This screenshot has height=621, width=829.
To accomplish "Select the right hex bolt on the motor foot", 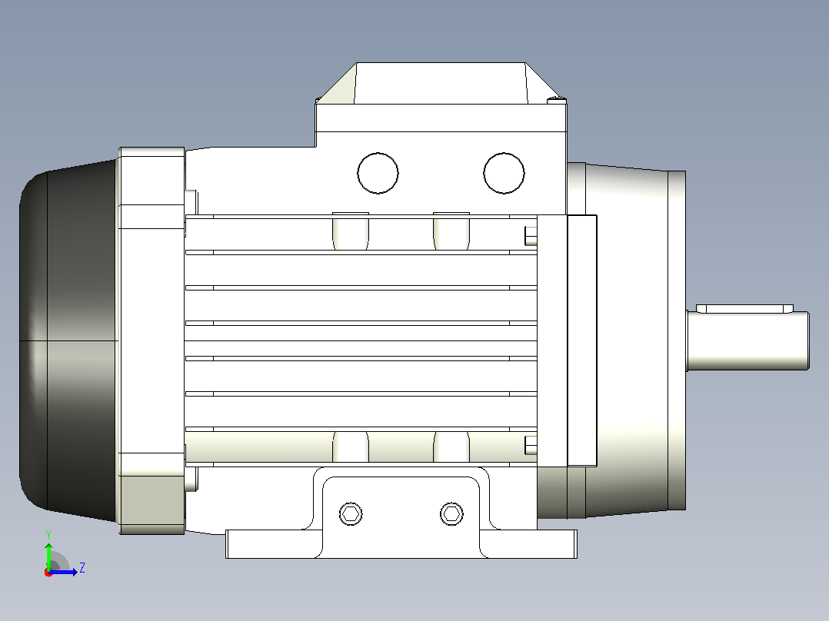I will click(451, 513).
